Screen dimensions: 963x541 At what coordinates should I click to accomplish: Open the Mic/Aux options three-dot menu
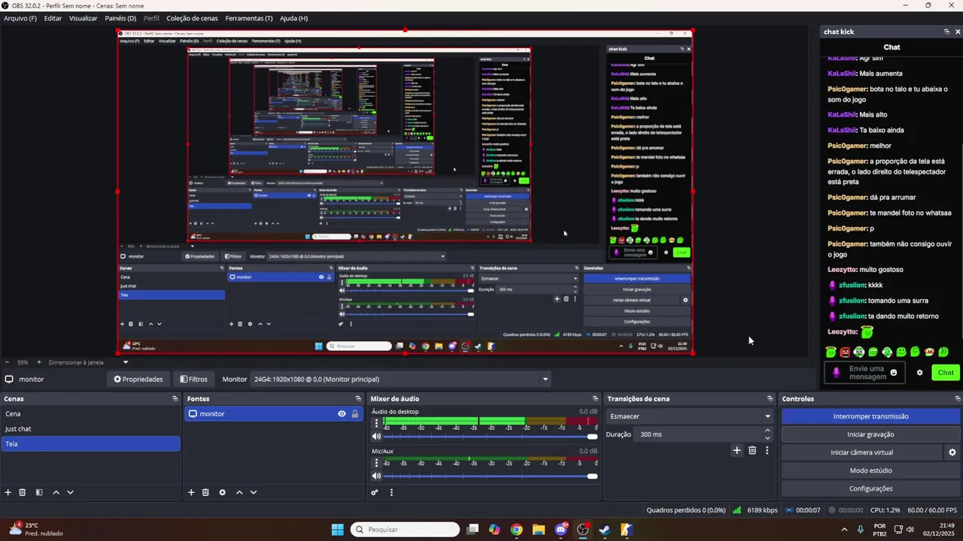pyautogui.click(x=377, y=463)
